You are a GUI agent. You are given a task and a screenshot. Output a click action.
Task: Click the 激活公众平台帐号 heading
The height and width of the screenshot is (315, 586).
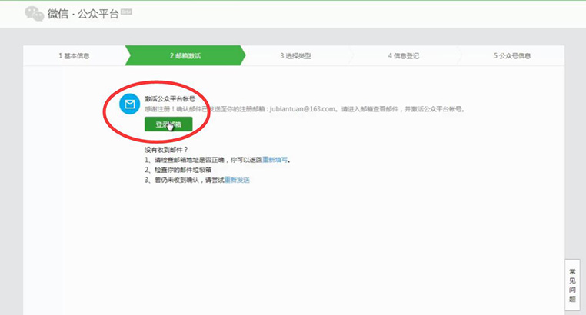pyautogui.click(x=171, y=99)
